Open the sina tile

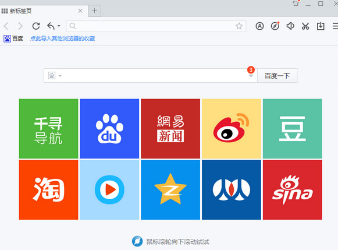[293, 190]
